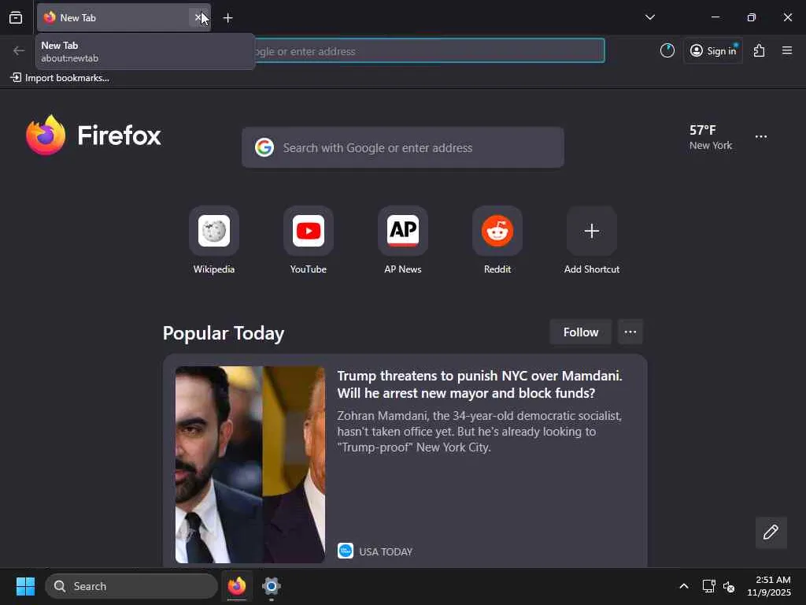Click Firefox icon in the taskbar
Image resolution: width=806 pixels, height=605 pixels.
(236, 586)
